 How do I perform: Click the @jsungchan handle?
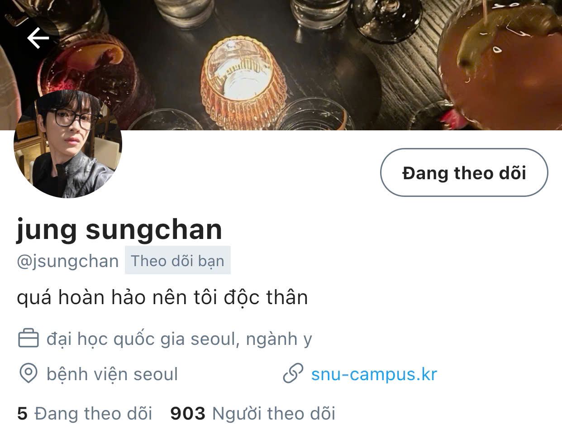(68, 261)
